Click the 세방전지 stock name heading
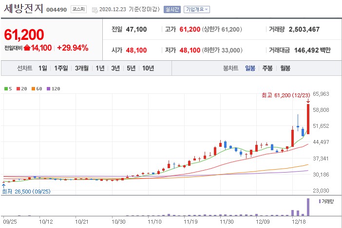 (23, 8)
